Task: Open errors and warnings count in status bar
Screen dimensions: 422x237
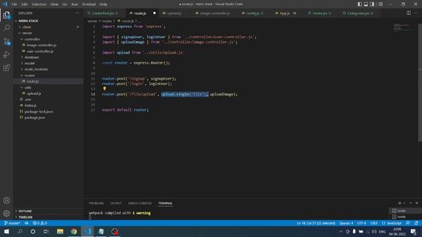Action: [40, 223]
